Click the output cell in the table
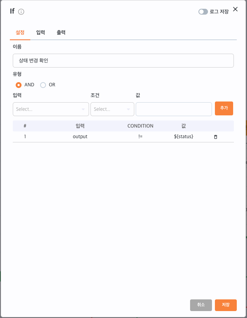 tap(80, 137)
